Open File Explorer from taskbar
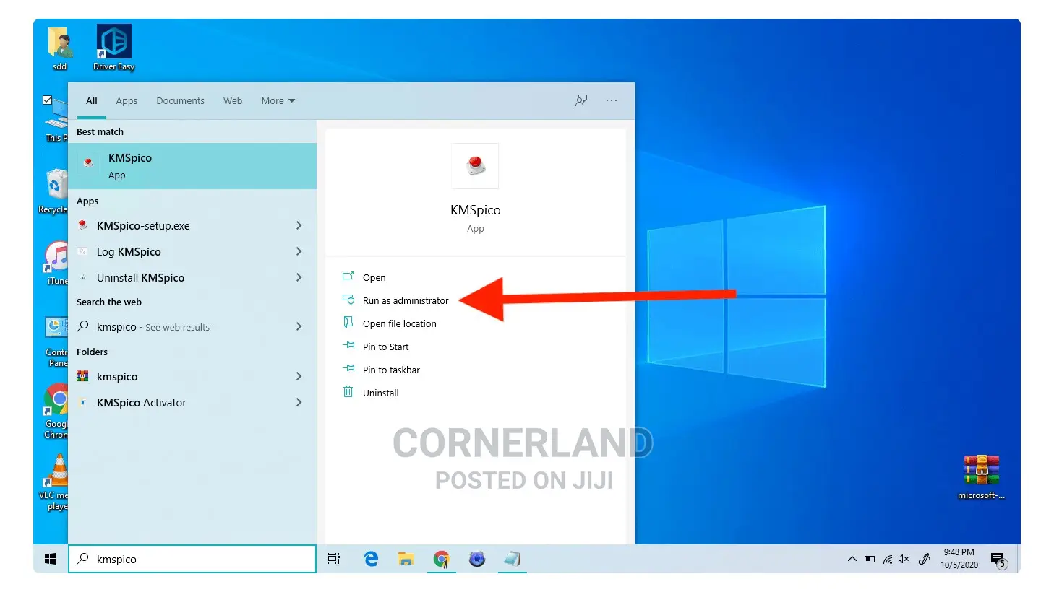 tap(406, 559)
